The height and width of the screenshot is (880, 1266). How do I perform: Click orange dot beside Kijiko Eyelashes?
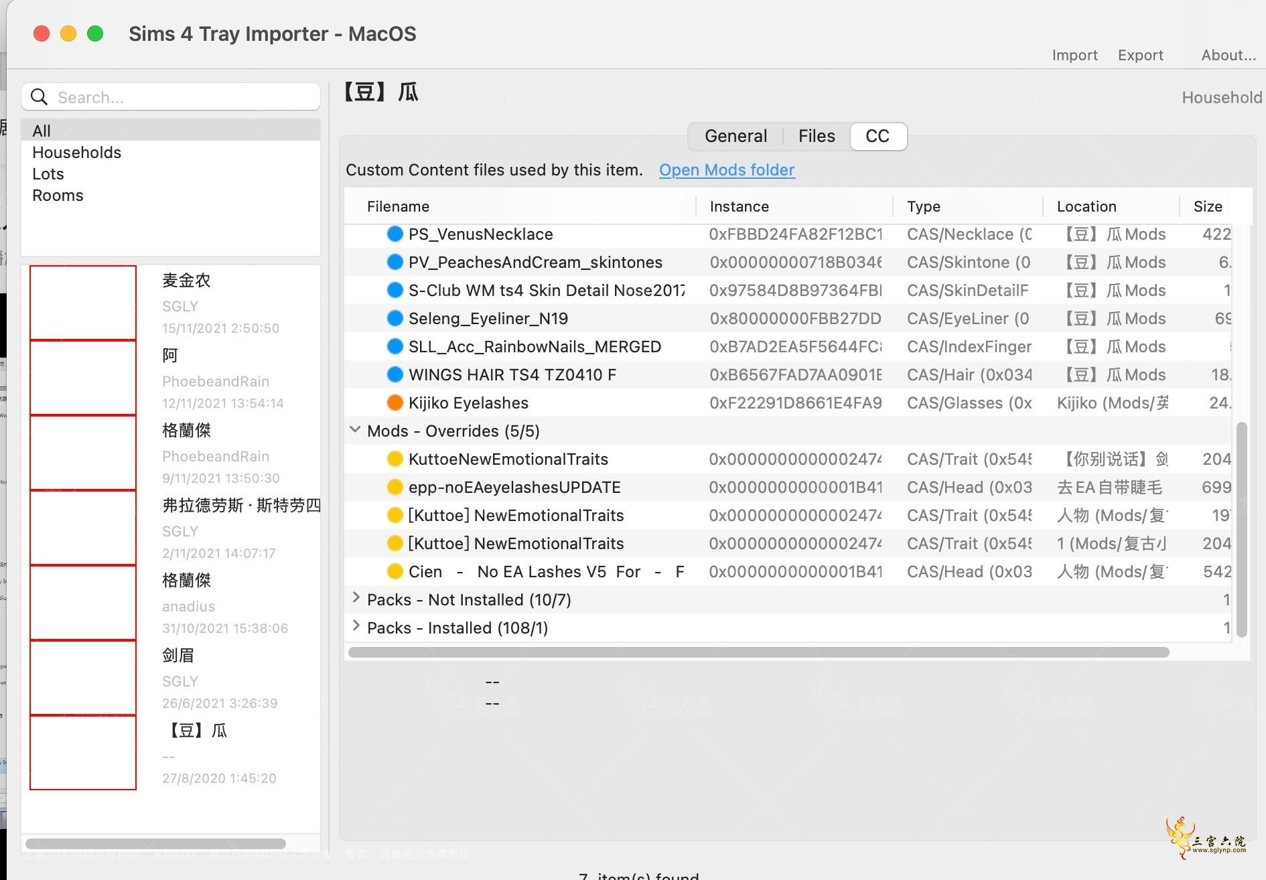pyautogui.click(x=395, y=402)
